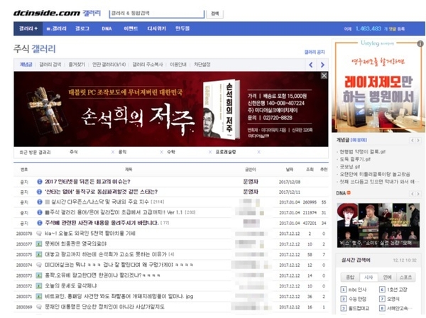Click 갤러리 주소복사 option
426x318 pixels.
(148, 65)
